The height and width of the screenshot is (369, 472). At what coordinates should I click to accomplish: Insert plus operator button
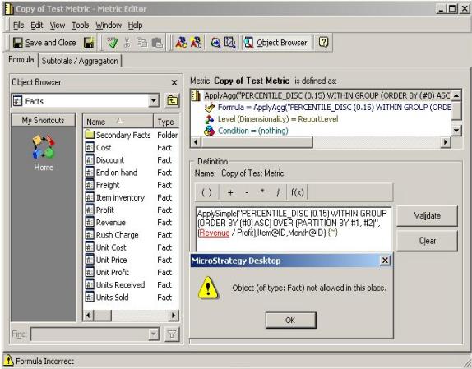coord(230,192)
